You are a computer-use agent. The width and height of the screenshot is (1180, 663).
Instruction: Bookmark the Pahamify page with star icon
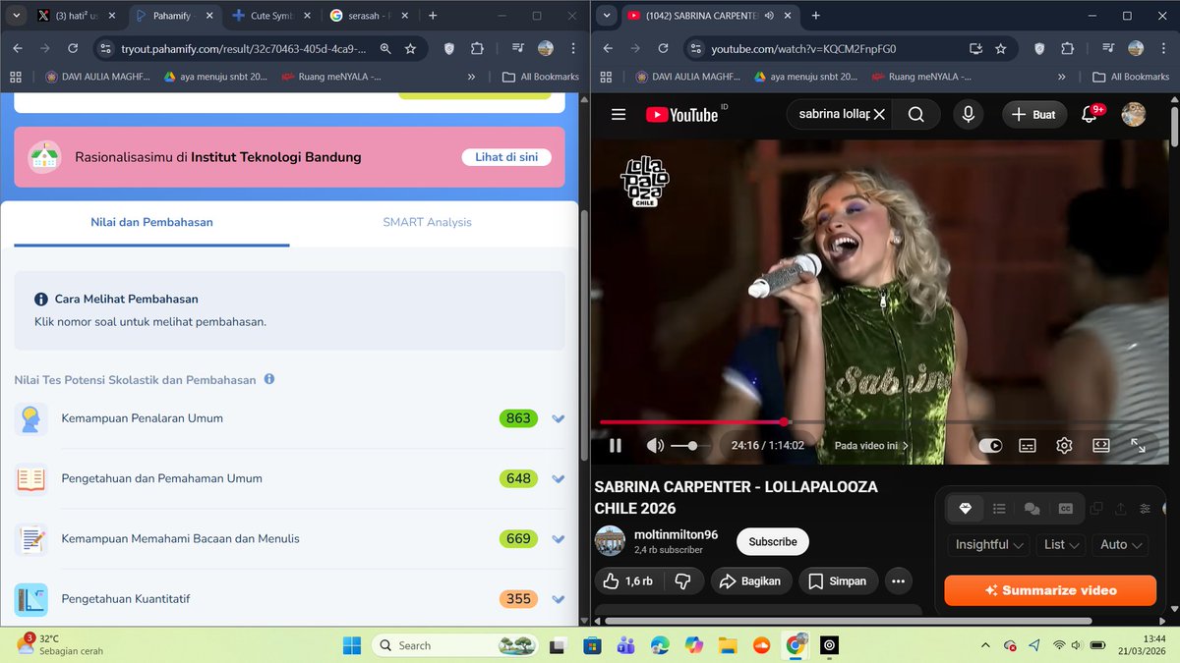tap(410, 48)
